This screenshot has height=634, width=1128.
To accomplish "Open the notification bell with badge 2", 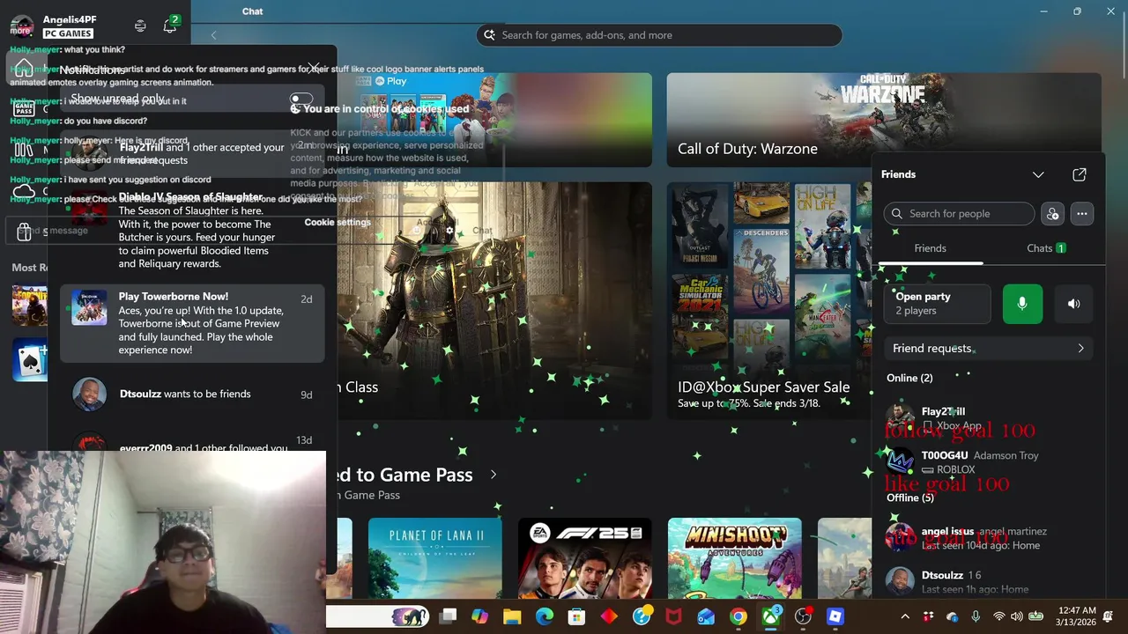I will click(x=170, y=26).
